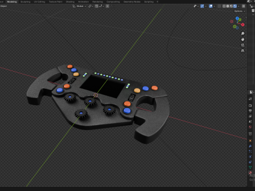Open the Global transform orientation dropdown
Image resolution: width=255 pixels, height=191 pixels.
click(79, 6)
